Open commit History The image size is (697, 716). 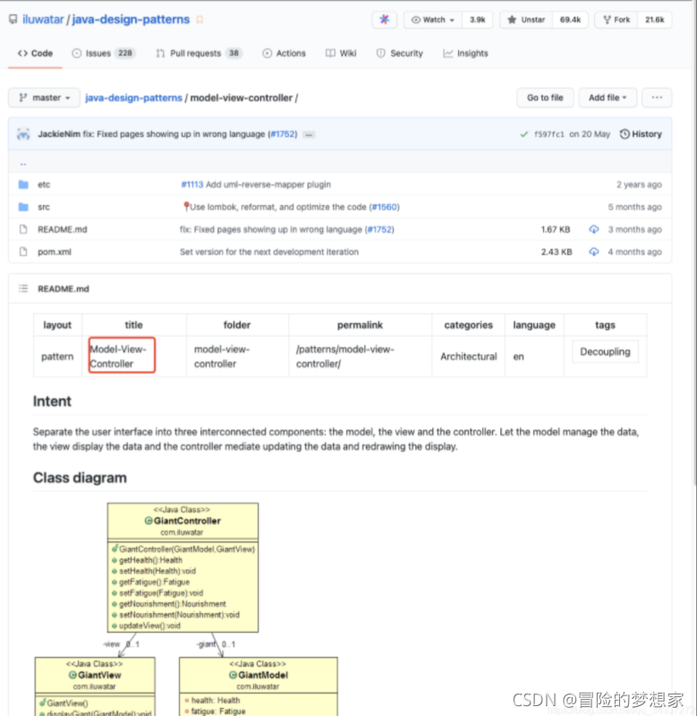641,134
